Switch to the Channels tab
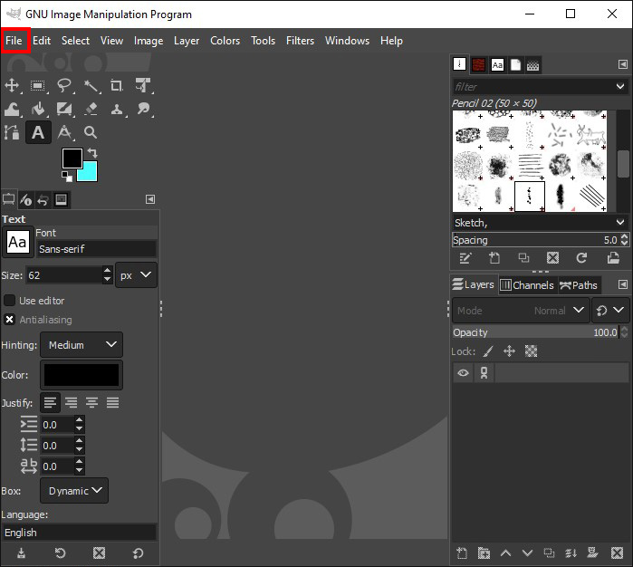Viewport: 633px width, 567px height. pos(527,285)
